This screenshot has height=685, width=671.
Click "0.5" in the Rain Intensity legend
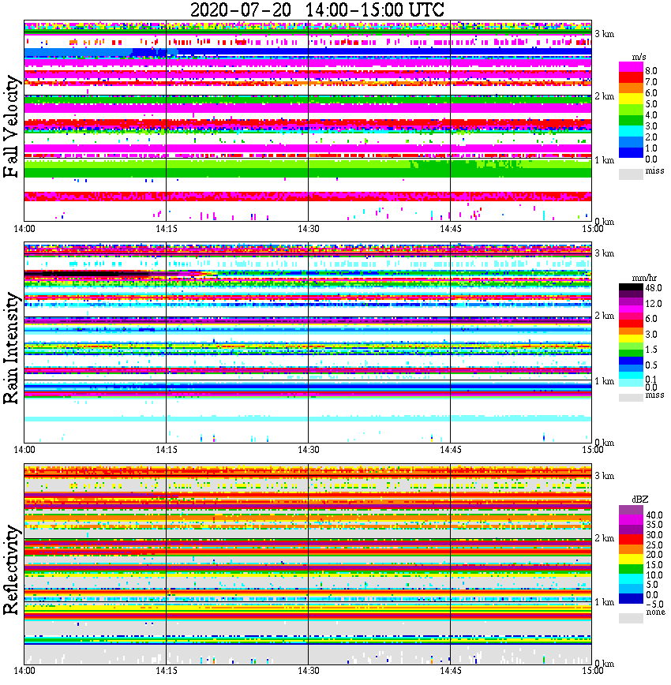click(651, 365)
